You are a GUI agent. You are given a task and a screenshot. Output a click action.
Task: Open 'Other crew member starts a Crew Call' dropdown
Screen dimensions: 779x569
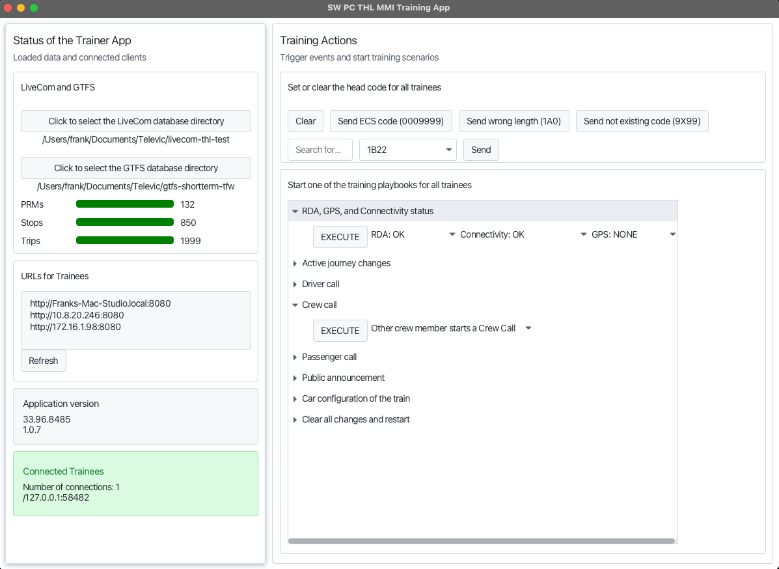point(452,329)
